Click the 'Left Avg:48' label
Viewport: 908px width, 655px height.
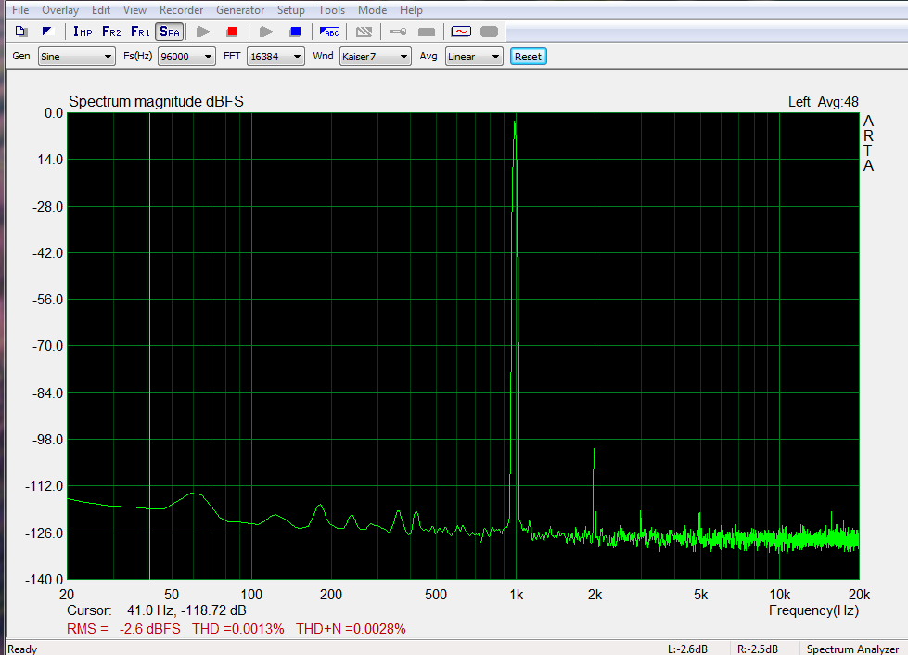[823, 102]
